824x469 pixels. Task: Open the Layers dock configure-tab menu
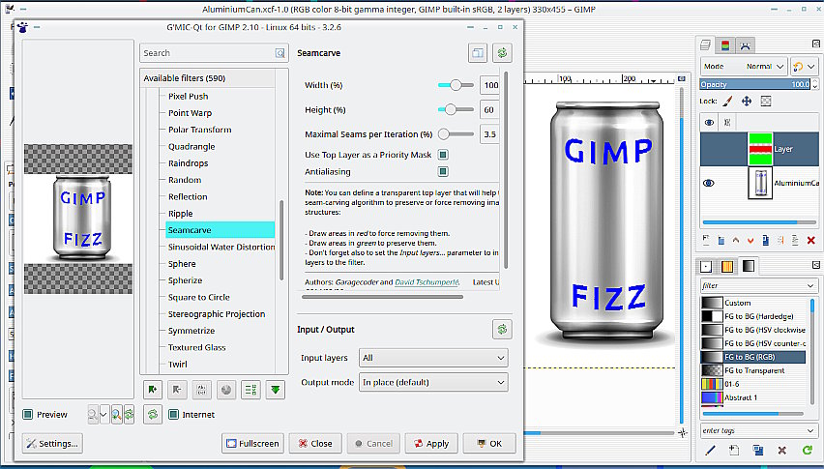(x=815, y=44)
